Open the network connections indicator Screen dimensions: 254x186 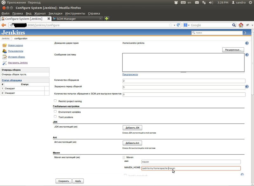204,3
